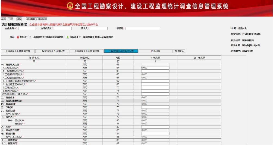Viewport: 273px width, 145px height.
Task: Select the 工程监理企业财务状况表 tab
Action: pos(121,51)
